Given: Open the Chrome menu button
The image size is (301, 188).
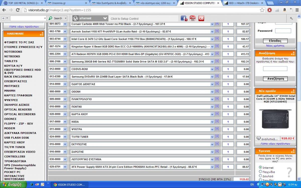Looking at the screenshot, I should 297,10.
